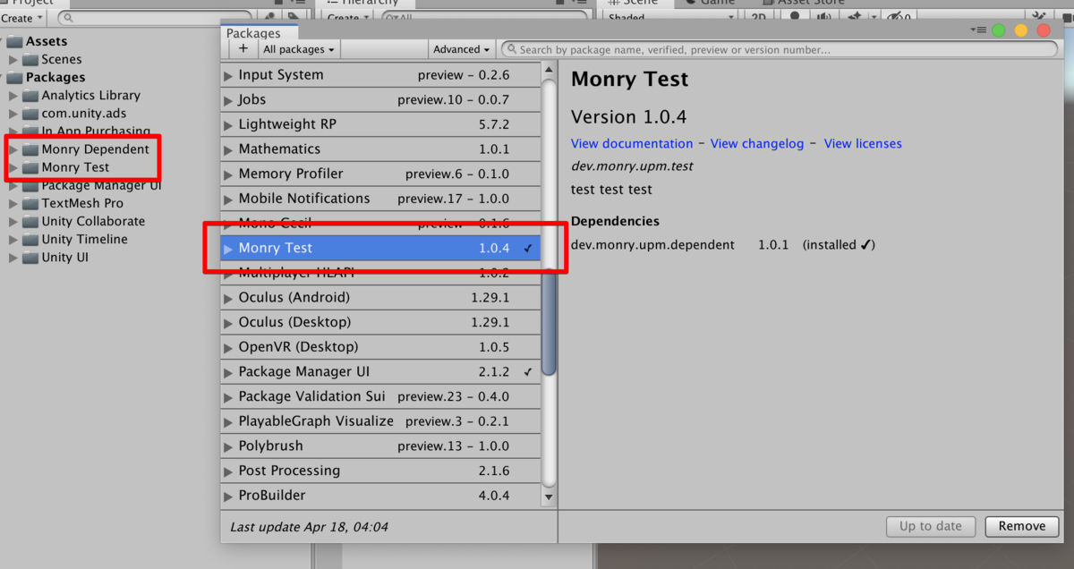
Task: Open the Shaded draw mode dropdown
Action: tap(671, 17)
